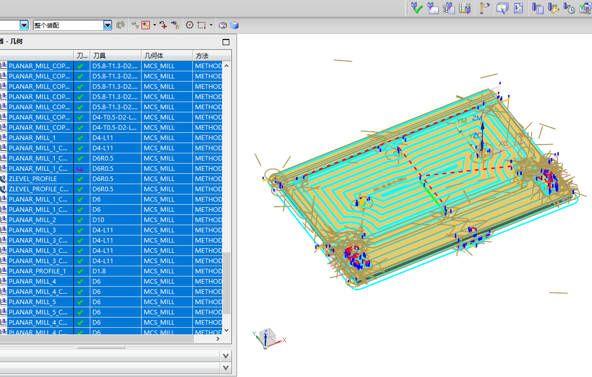Click the hexagon snap point icon
The height and width of the screenshot is (377, 592).
tap(189, 25)
